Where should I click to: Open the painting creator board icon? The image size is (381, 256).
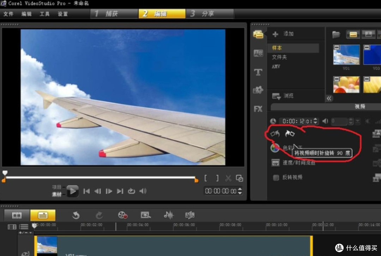click(146, 215)
